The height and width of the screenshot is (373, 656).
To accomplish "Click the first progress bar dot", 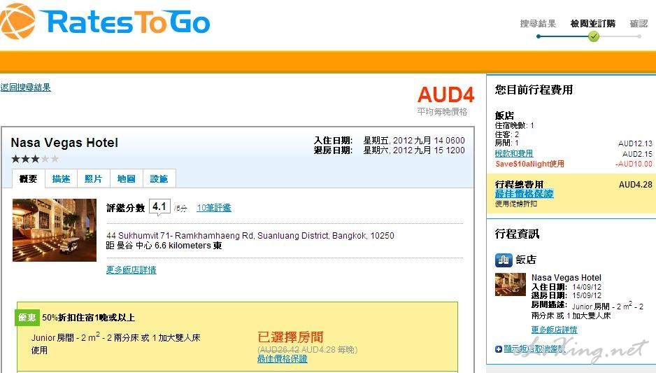I will pos(539,36).
